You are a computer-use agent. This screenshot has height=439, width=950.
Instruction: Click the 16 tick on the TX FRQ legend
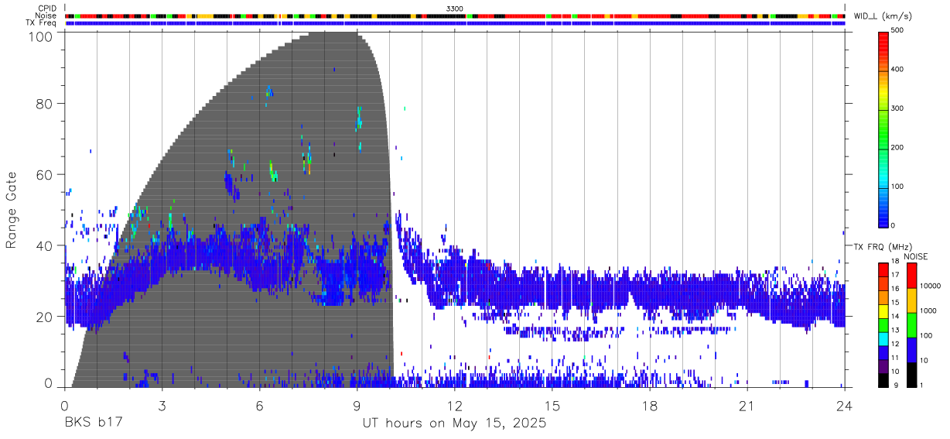tap(896, 290)
